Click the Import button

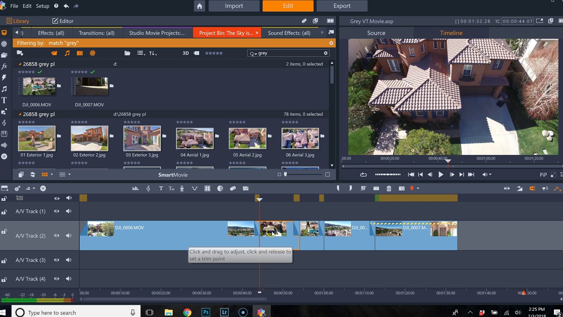tap(234, 6)
